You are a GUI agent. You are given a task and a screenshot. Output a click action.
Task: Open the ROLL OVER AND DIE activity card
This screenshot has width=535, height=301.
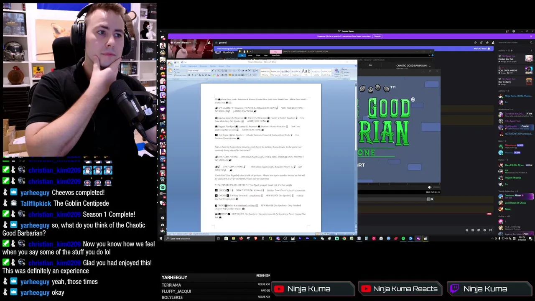tap(515, 70)
